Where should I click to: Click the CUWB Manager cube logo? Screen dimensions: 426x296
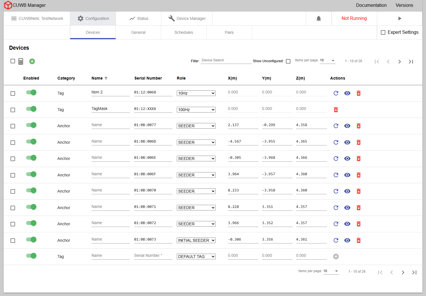pos(8,5)
